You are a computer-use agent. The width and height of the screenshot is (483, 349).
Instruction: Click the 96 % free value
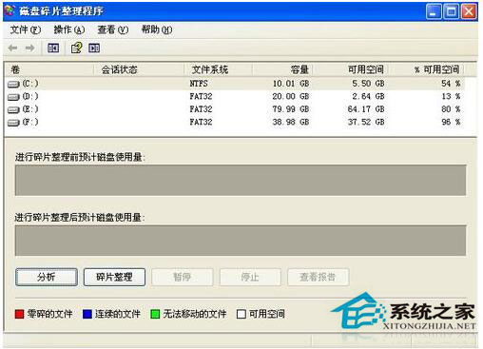(451, 122)
